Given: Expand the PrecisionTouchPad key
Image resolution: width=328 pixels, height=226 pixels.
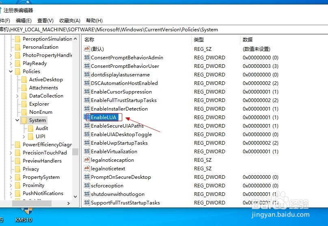Looking at the screenshot, I should coord(11,153).
